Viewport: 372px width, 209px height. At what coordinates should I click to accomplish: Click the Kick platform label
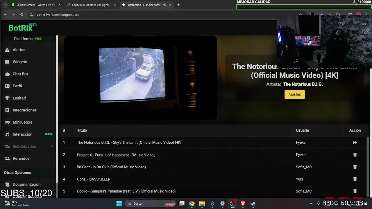pyautogui.click(x=38, y=39)
